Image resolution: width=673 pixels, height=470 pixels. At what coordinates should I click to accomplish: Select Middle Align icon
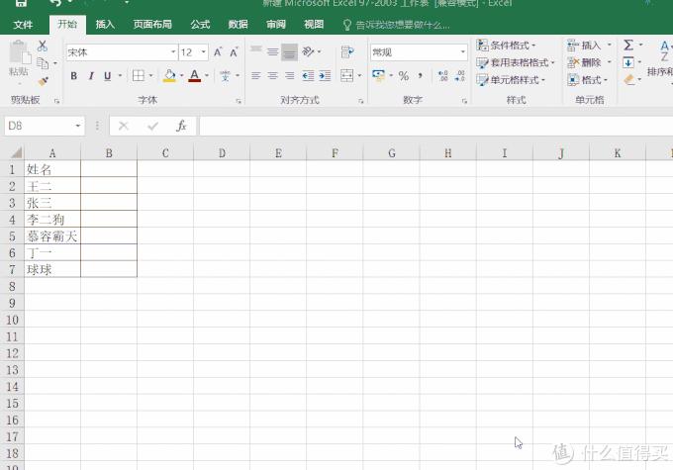[x=272, y=51]
